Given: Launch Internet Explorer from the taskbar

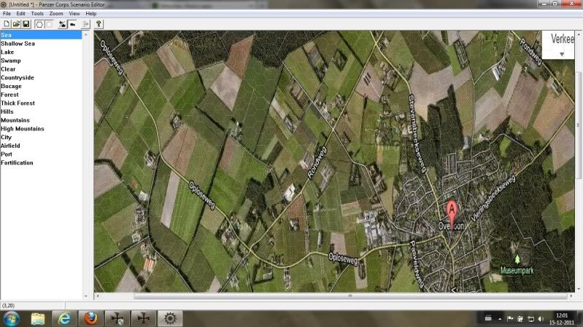Looking at the screenshot, I should [64, 318].
